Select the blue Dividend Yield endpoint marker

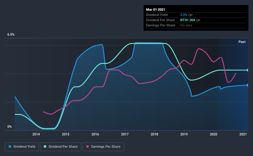[x=248, y=85]
